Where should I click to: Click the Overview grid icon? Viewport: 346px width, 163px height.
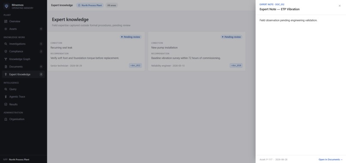[x=6, y=21]
